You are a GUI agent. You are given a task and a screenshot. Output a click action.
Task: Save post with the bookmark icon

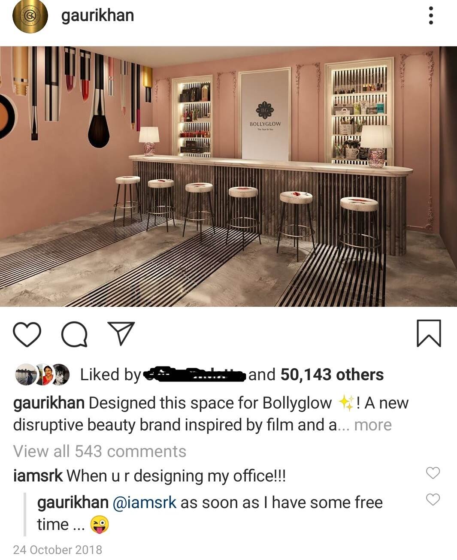pos(429,333)
